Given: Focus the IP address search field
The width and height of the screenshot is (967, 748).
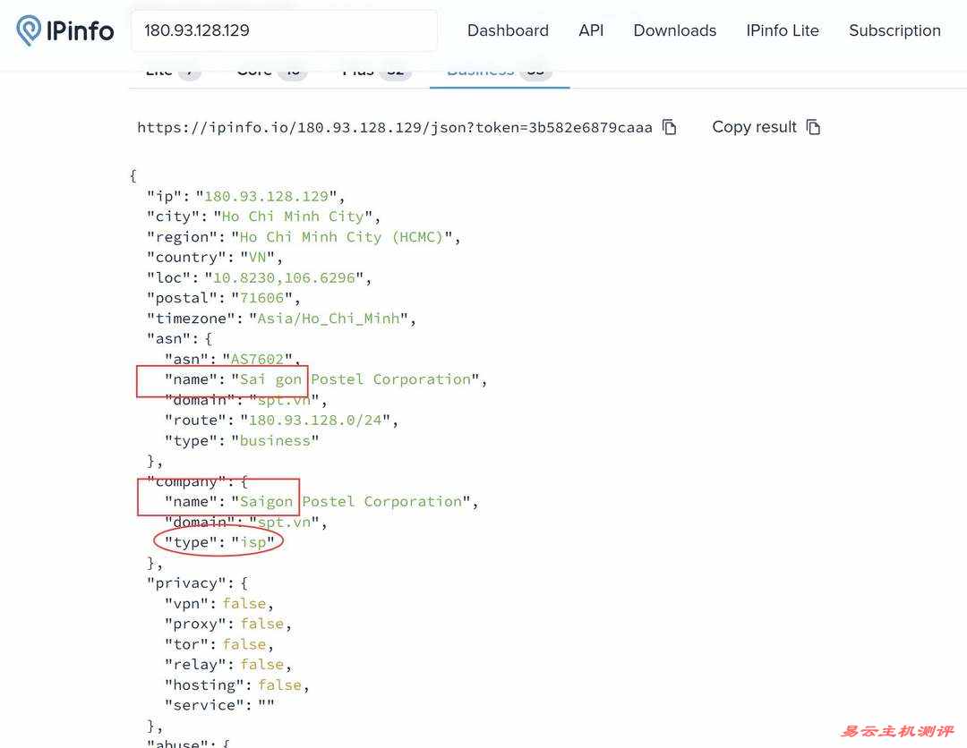Looking at the screenshot, I should pyautogui.click(x=284, y=30).
